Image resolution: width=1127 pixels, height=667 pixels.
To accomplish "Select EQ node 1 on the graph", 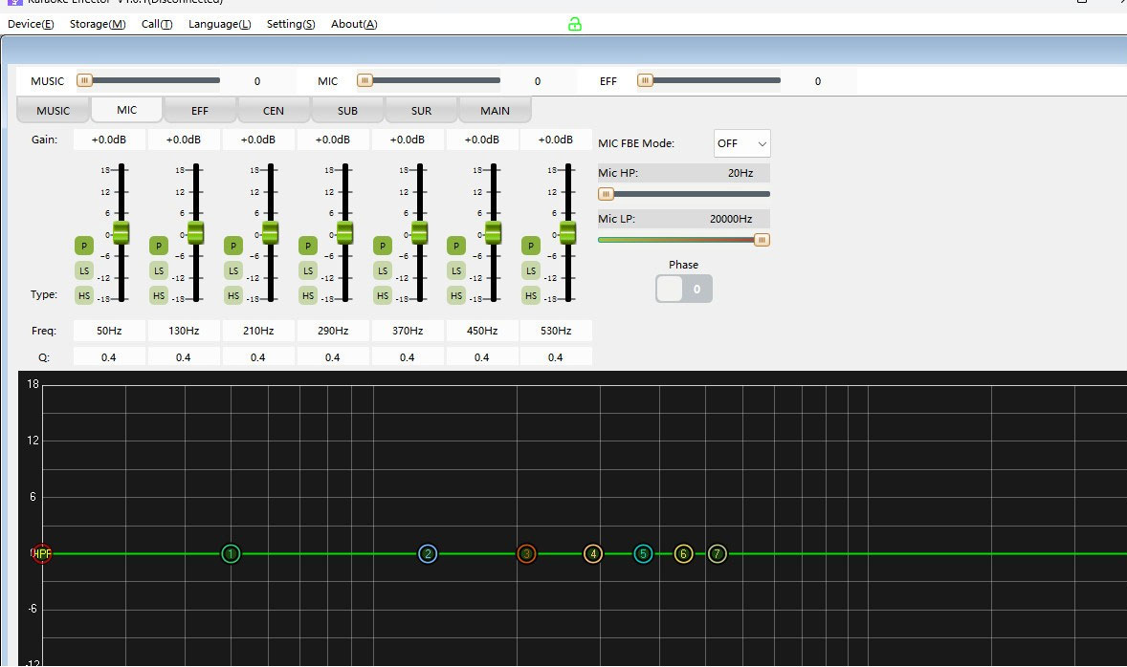I will [x=231, y=553].
